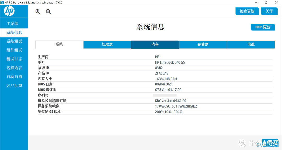The image size is (282, 150).
Task: Switch to the 电池 tab
Action: [251, 44]
